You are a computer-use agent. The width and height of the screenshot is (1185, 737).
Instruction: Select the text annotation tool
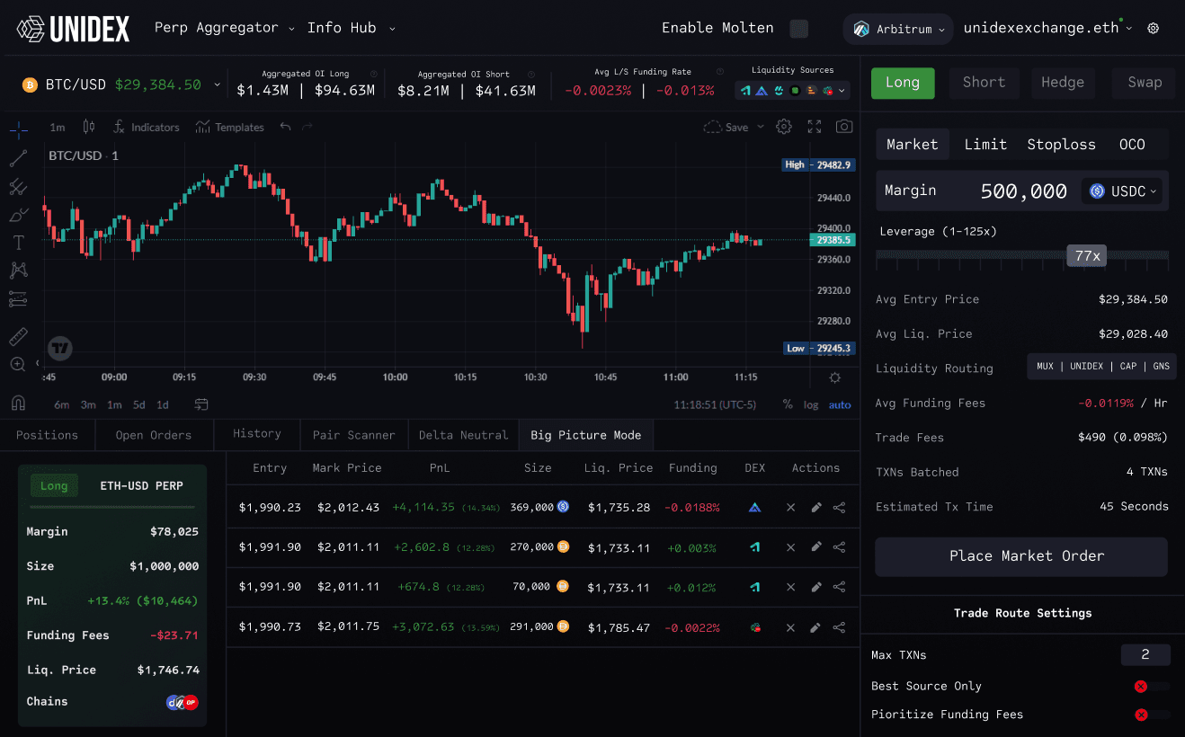[x=18, y=243]
